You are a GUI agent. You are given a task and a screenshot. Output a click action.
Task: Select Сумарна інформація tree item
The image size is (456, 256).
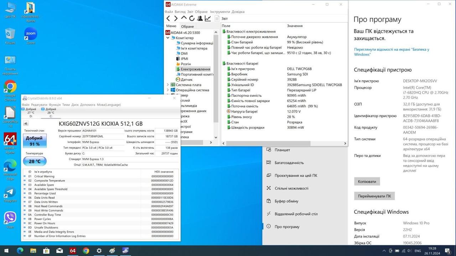(194, 43)
